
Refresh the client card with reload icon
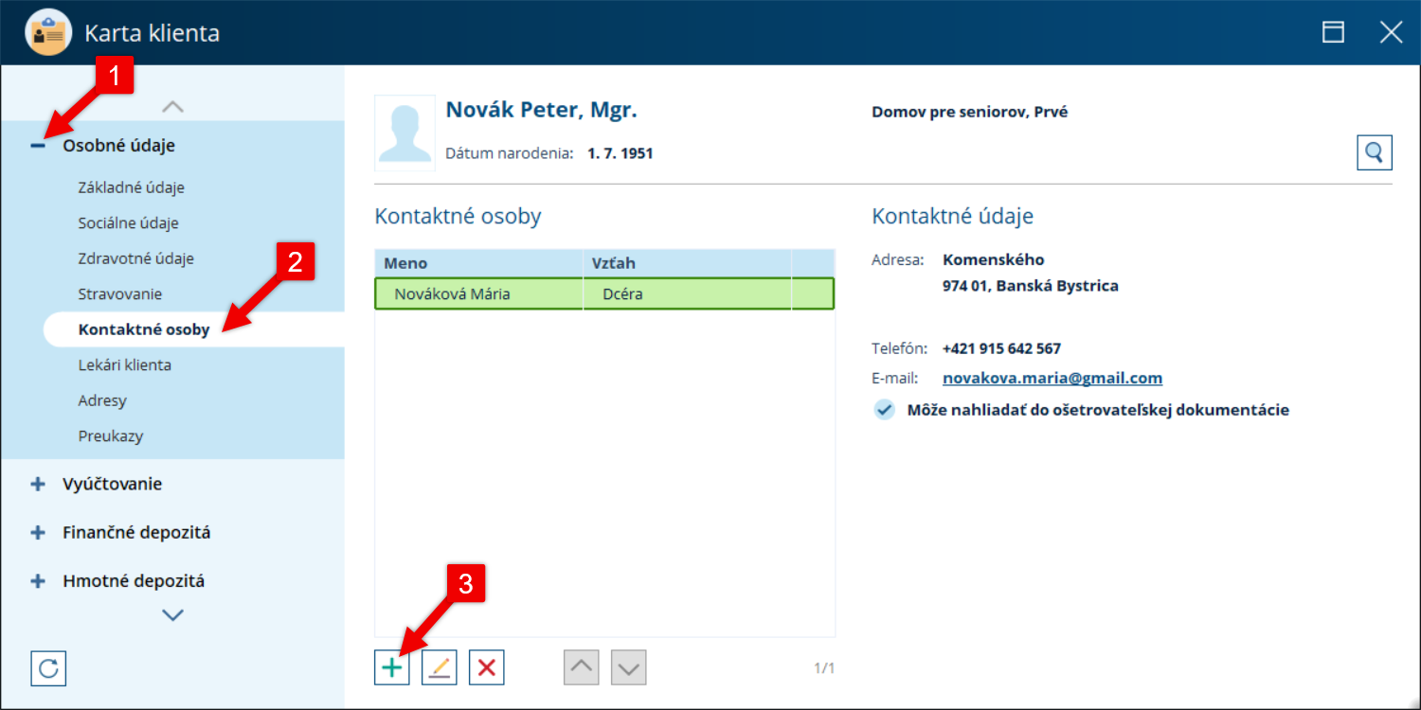[48, 667]
